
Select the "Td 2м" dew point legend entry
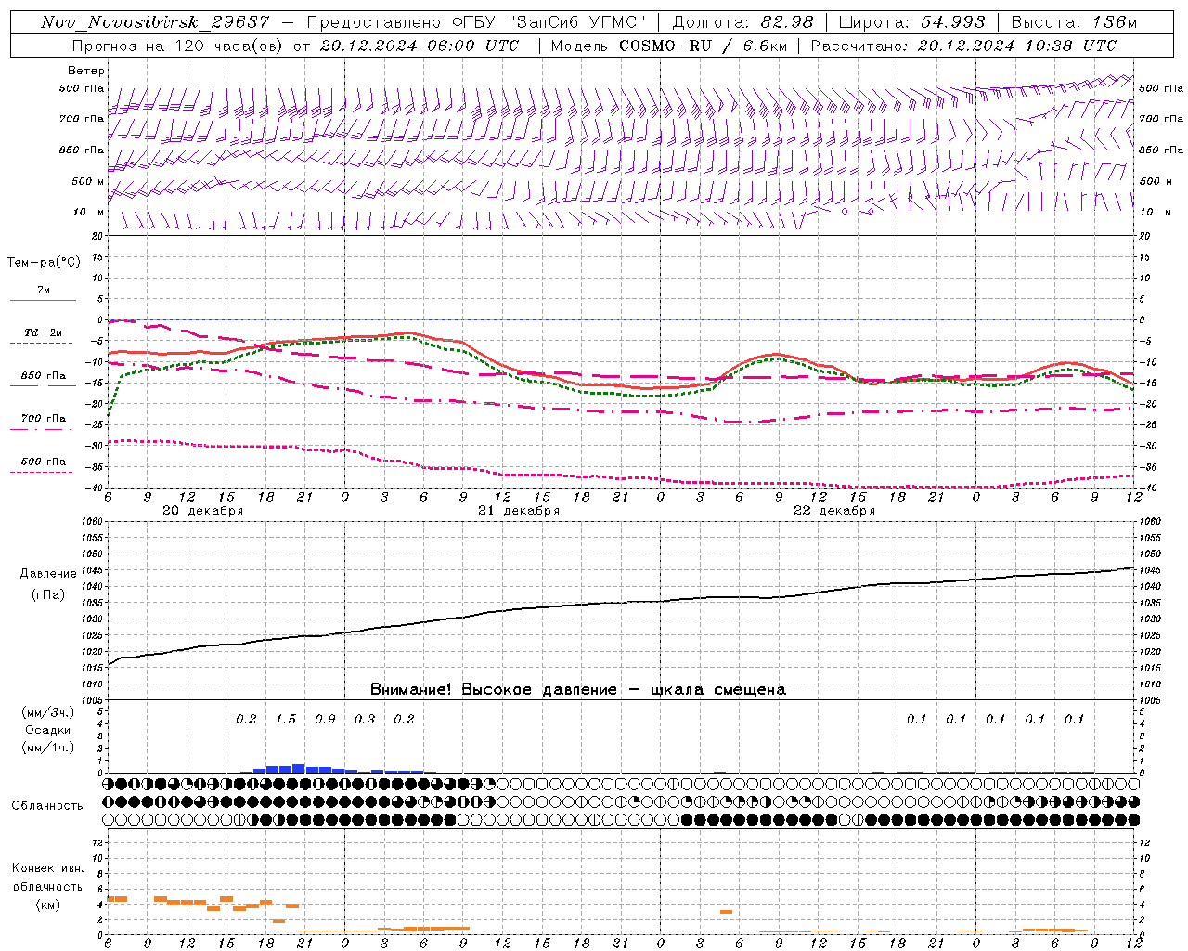43,332
